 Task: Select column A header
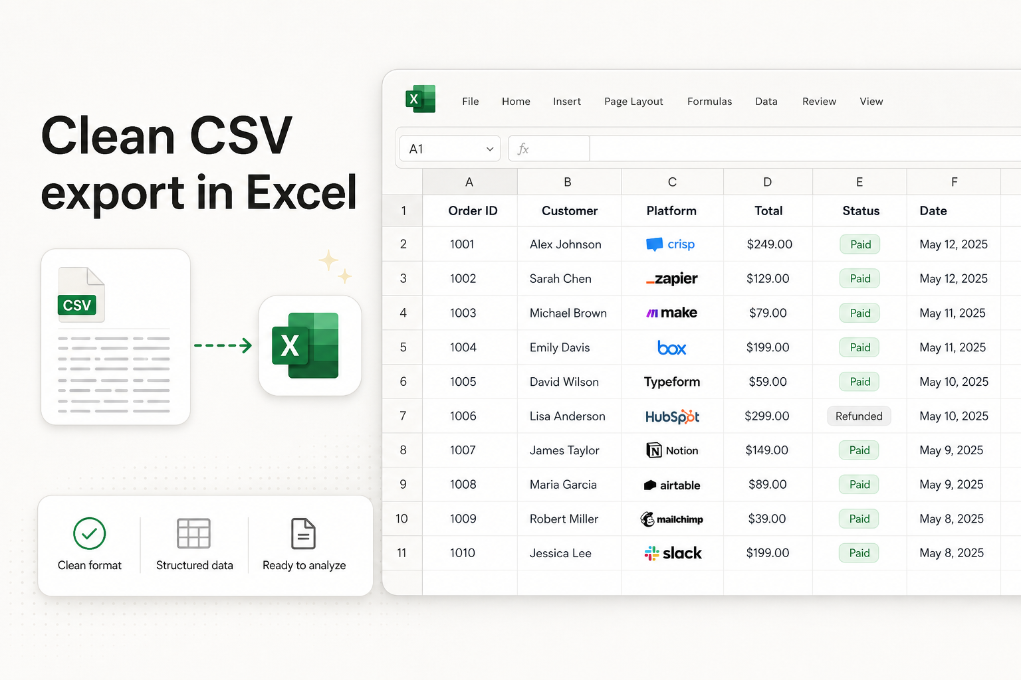469,182
